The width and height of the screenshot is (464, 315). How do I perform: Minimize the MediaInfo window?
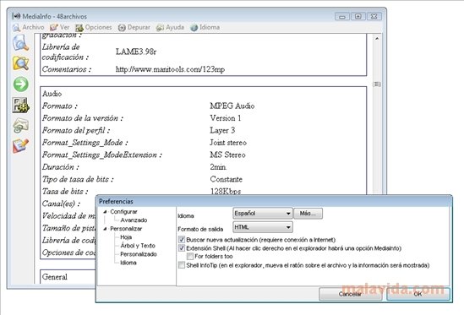pos(342,16)
